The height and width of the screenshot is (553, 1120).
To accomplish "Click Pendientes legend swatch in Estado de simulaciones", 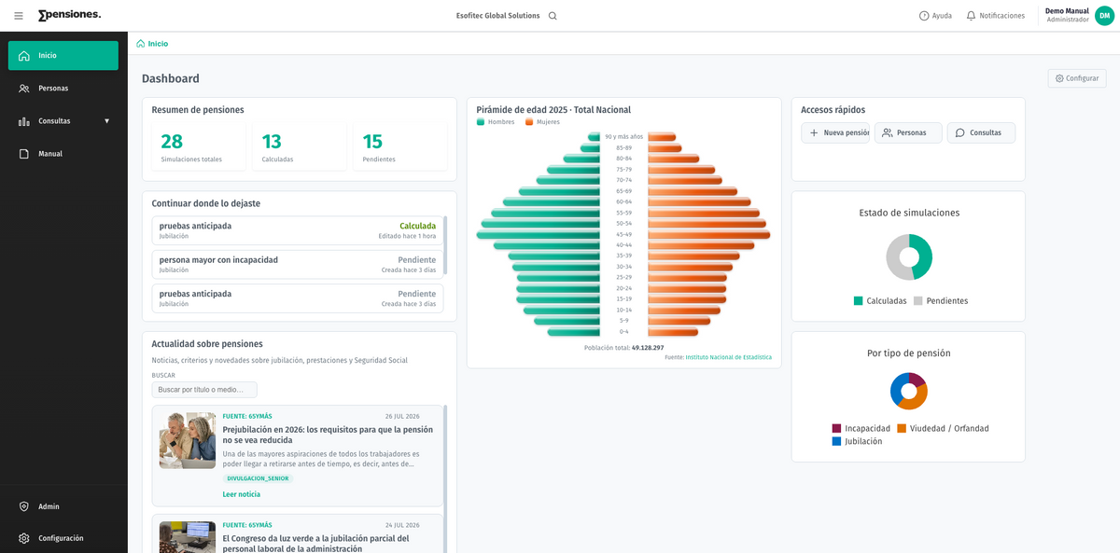I will click(918, 301).
